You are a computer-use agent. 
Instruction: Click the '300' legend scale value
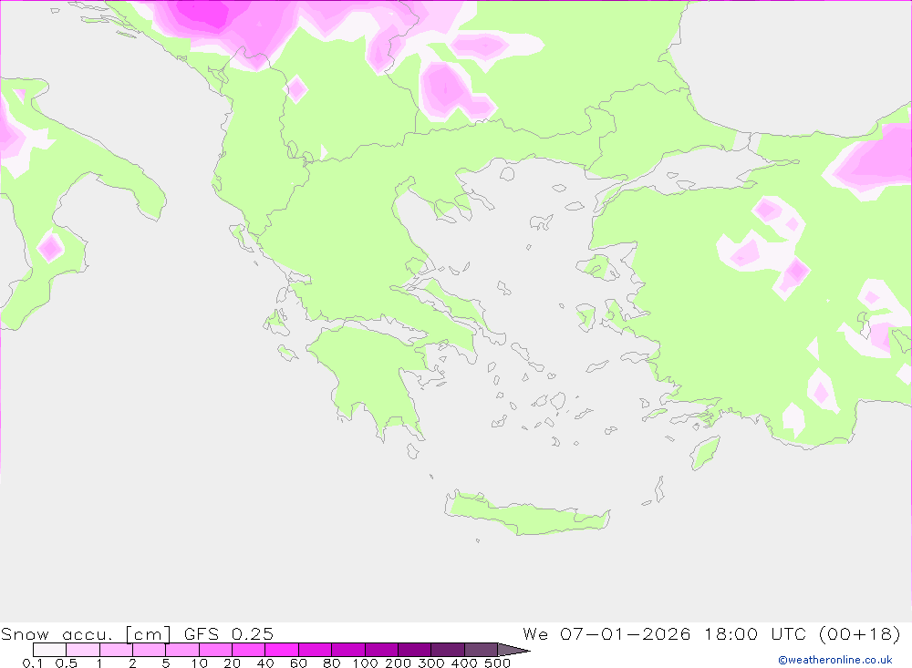pyautogui.click(x=431, y=663)
